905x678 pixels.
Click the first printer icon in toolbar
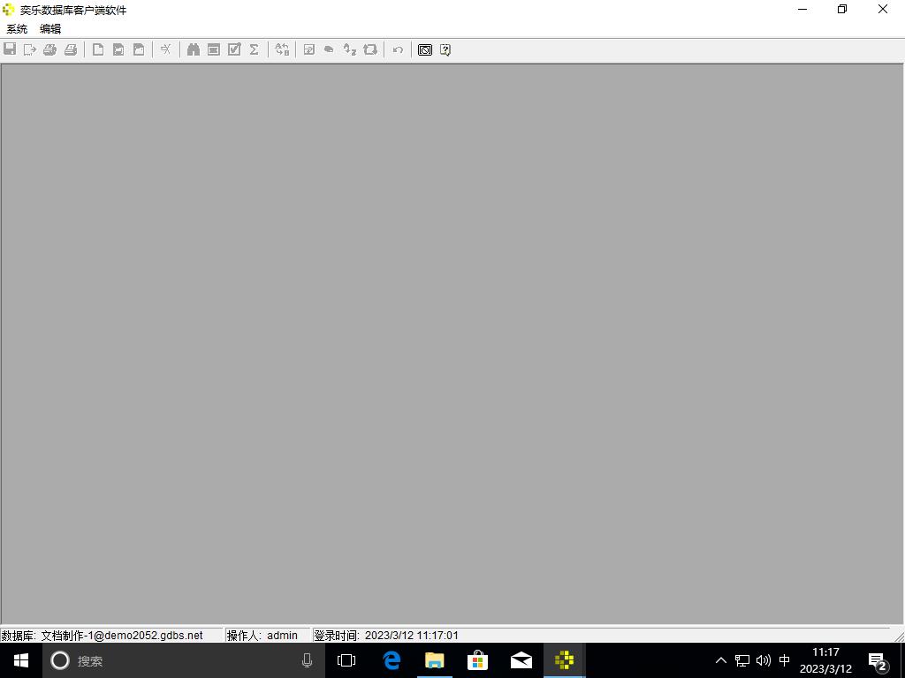(x=50, y=49)
